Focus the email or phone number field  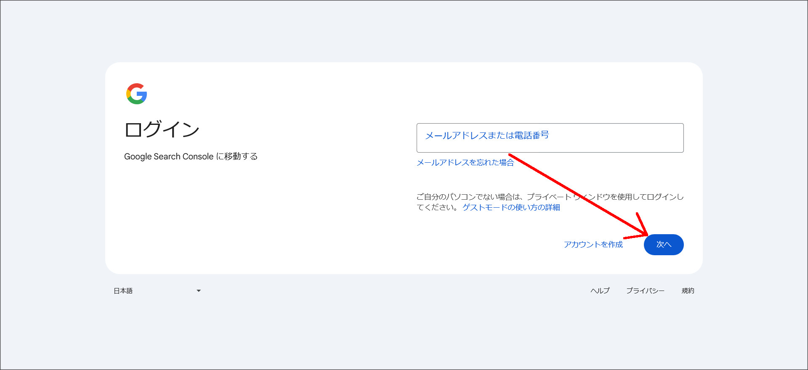[550, 138]
